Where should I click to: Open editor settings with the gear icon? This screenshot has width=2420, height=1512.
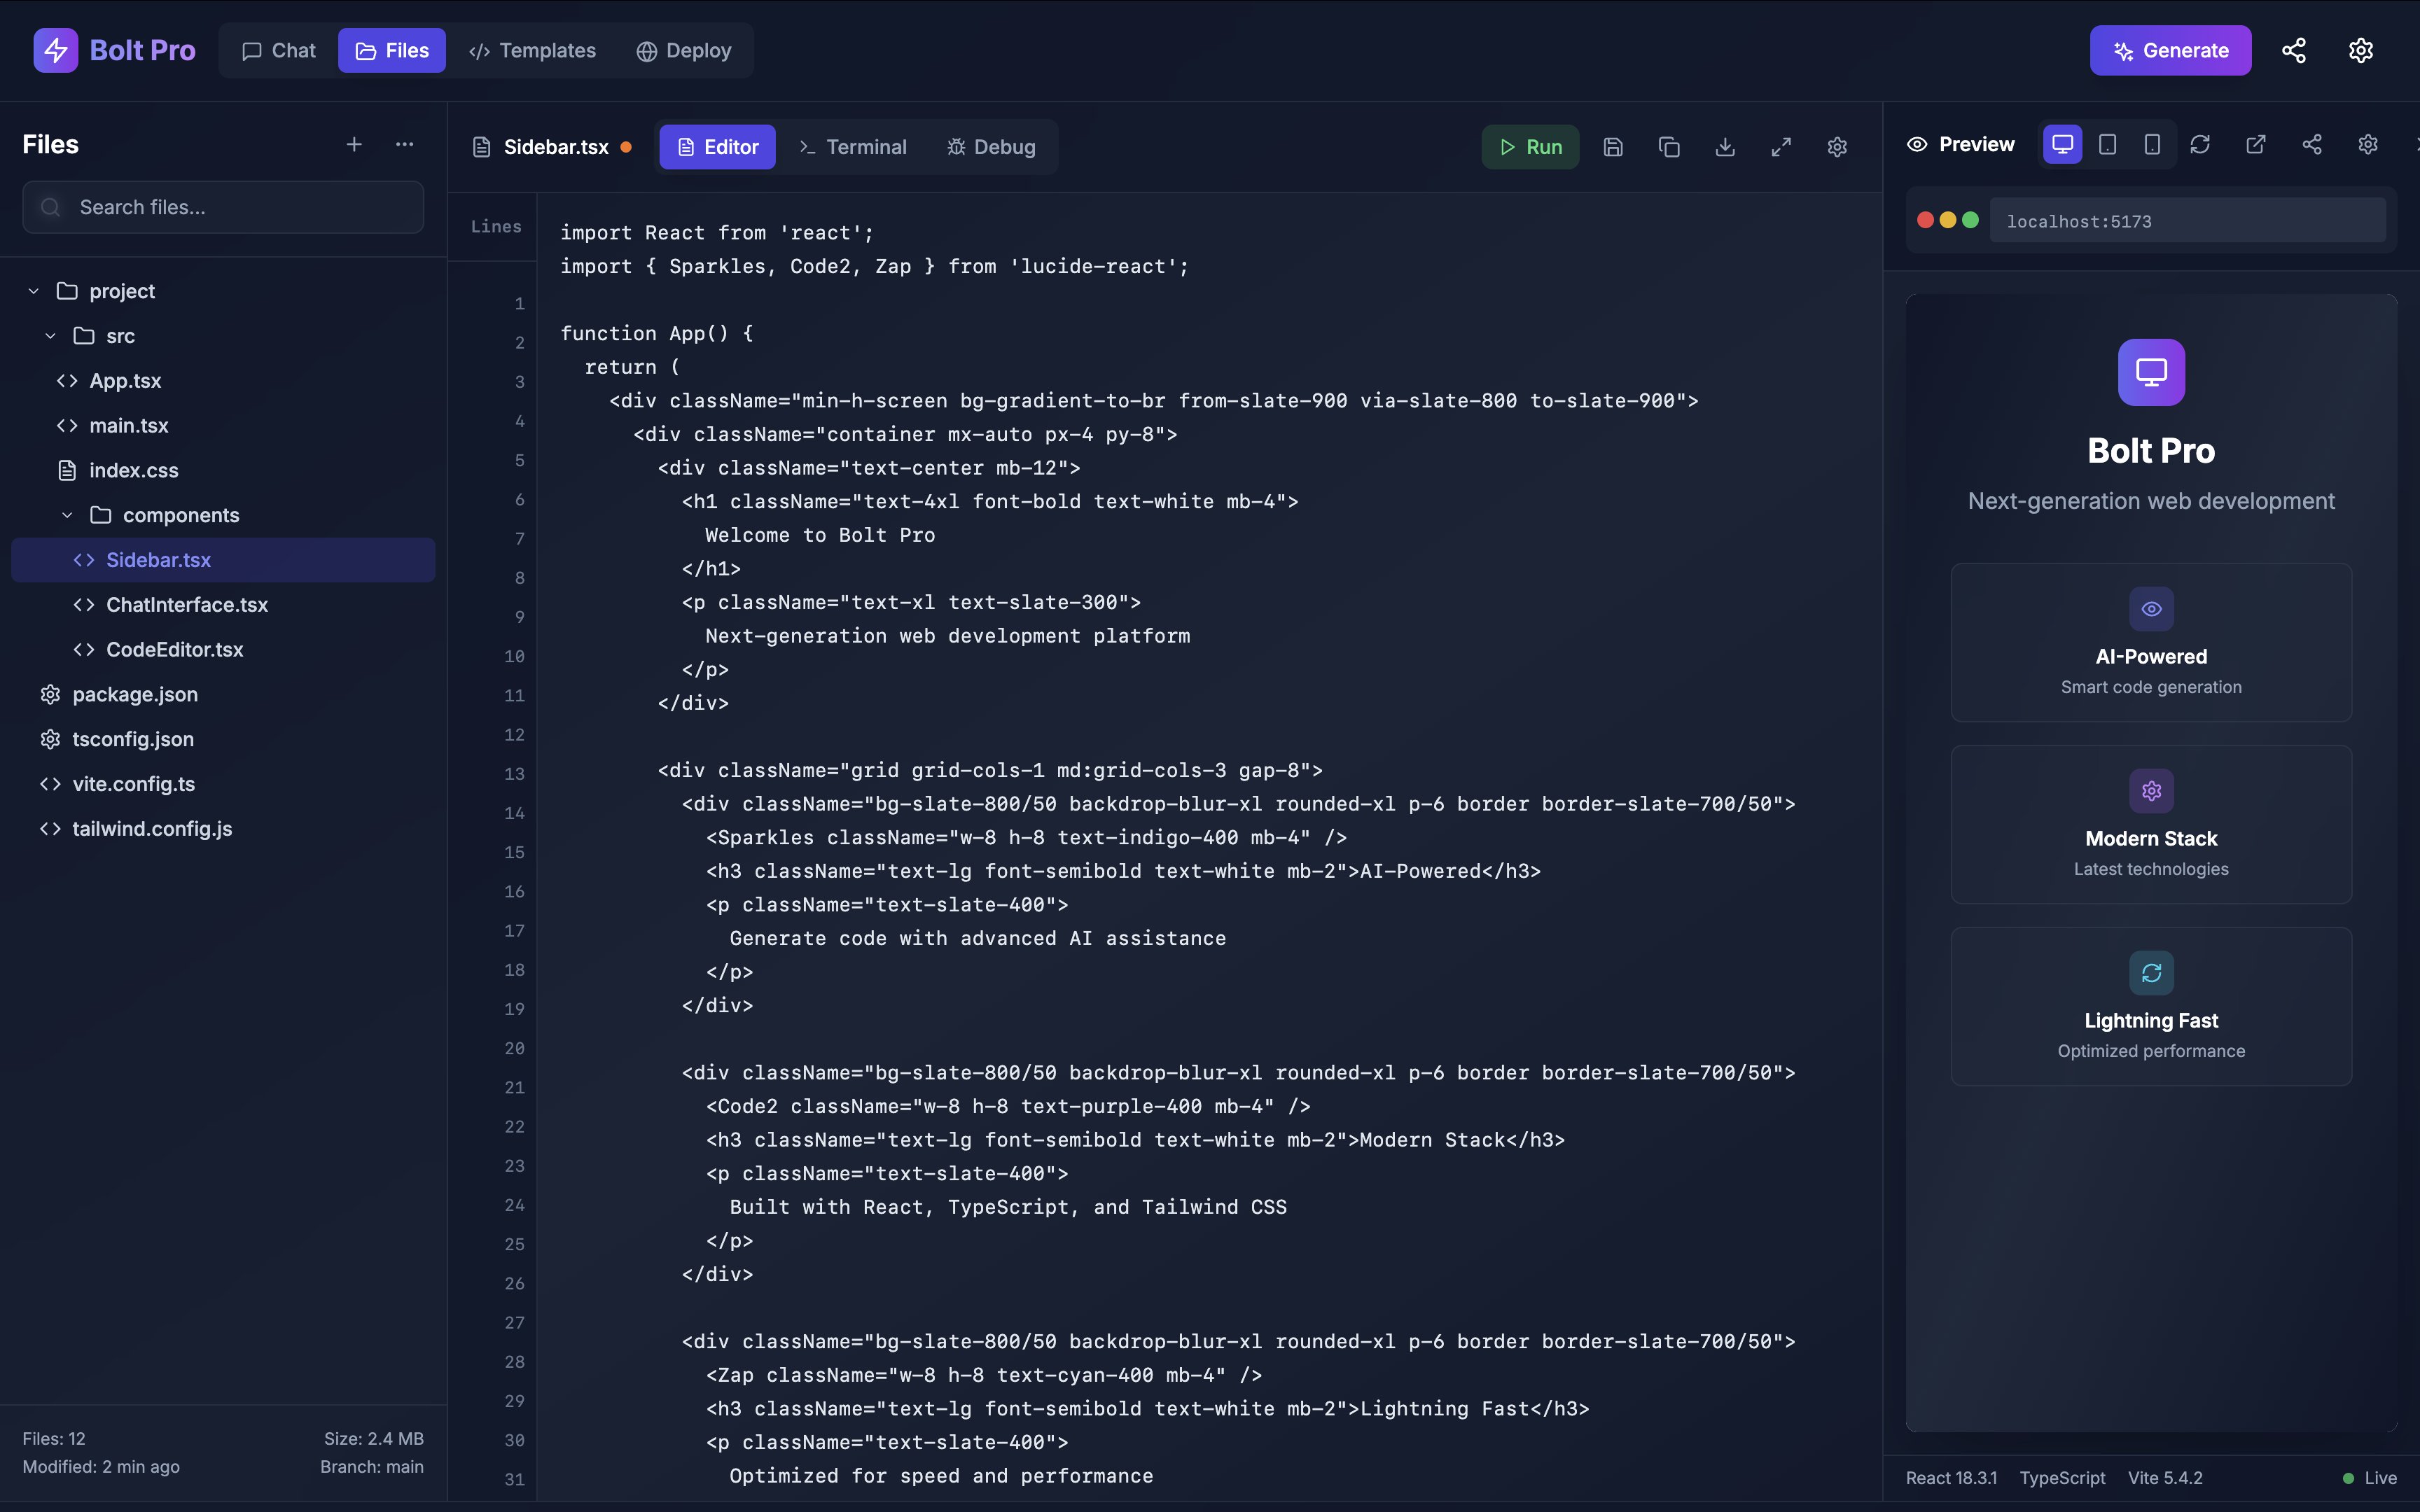click(x=1837, y=147)
